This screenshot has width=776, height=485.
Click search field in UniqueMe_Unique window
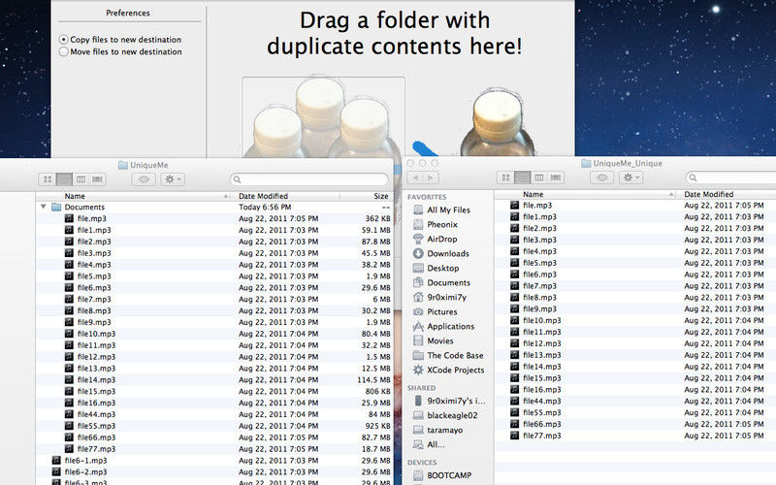[731, 178]
